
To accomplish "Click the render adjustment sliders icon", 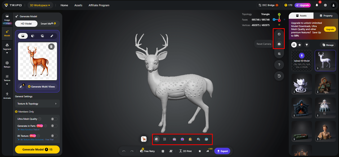I will [165, 139].
